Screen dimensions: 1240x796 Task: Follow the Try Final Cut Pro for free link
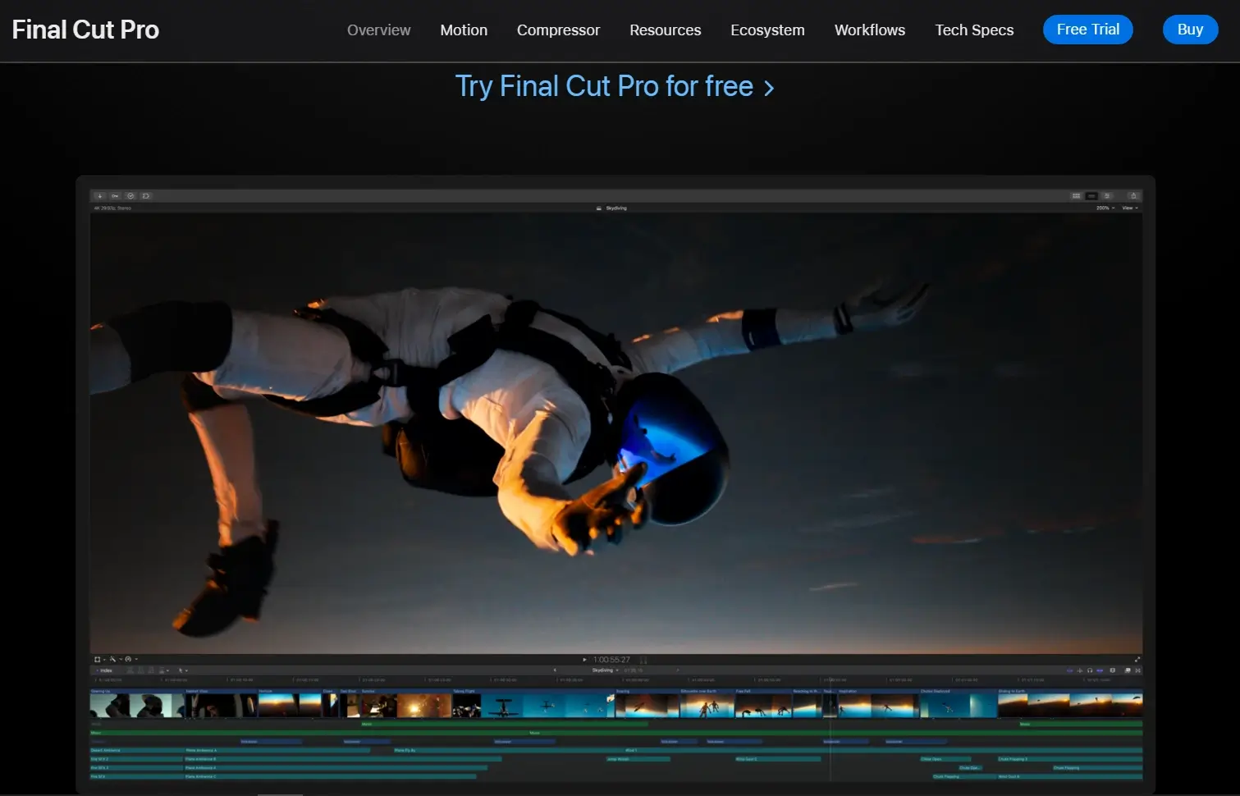pyautogui.click(x=615, y=86)
